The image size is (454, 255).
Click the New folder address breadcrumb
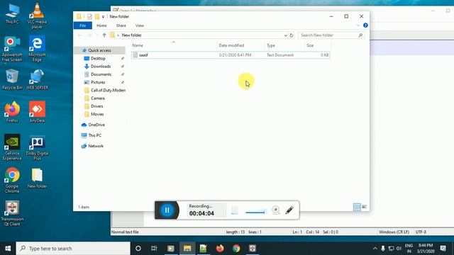131,35
